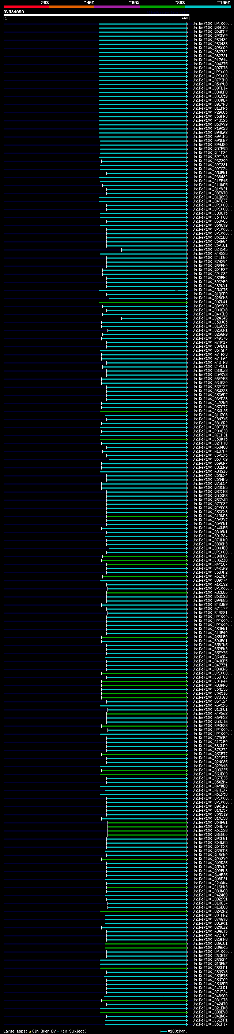The width and height of the screenshot is (234, 1034).
Task: Select label UniRef100_Q3YS09
Action: [x=210, y=306]
